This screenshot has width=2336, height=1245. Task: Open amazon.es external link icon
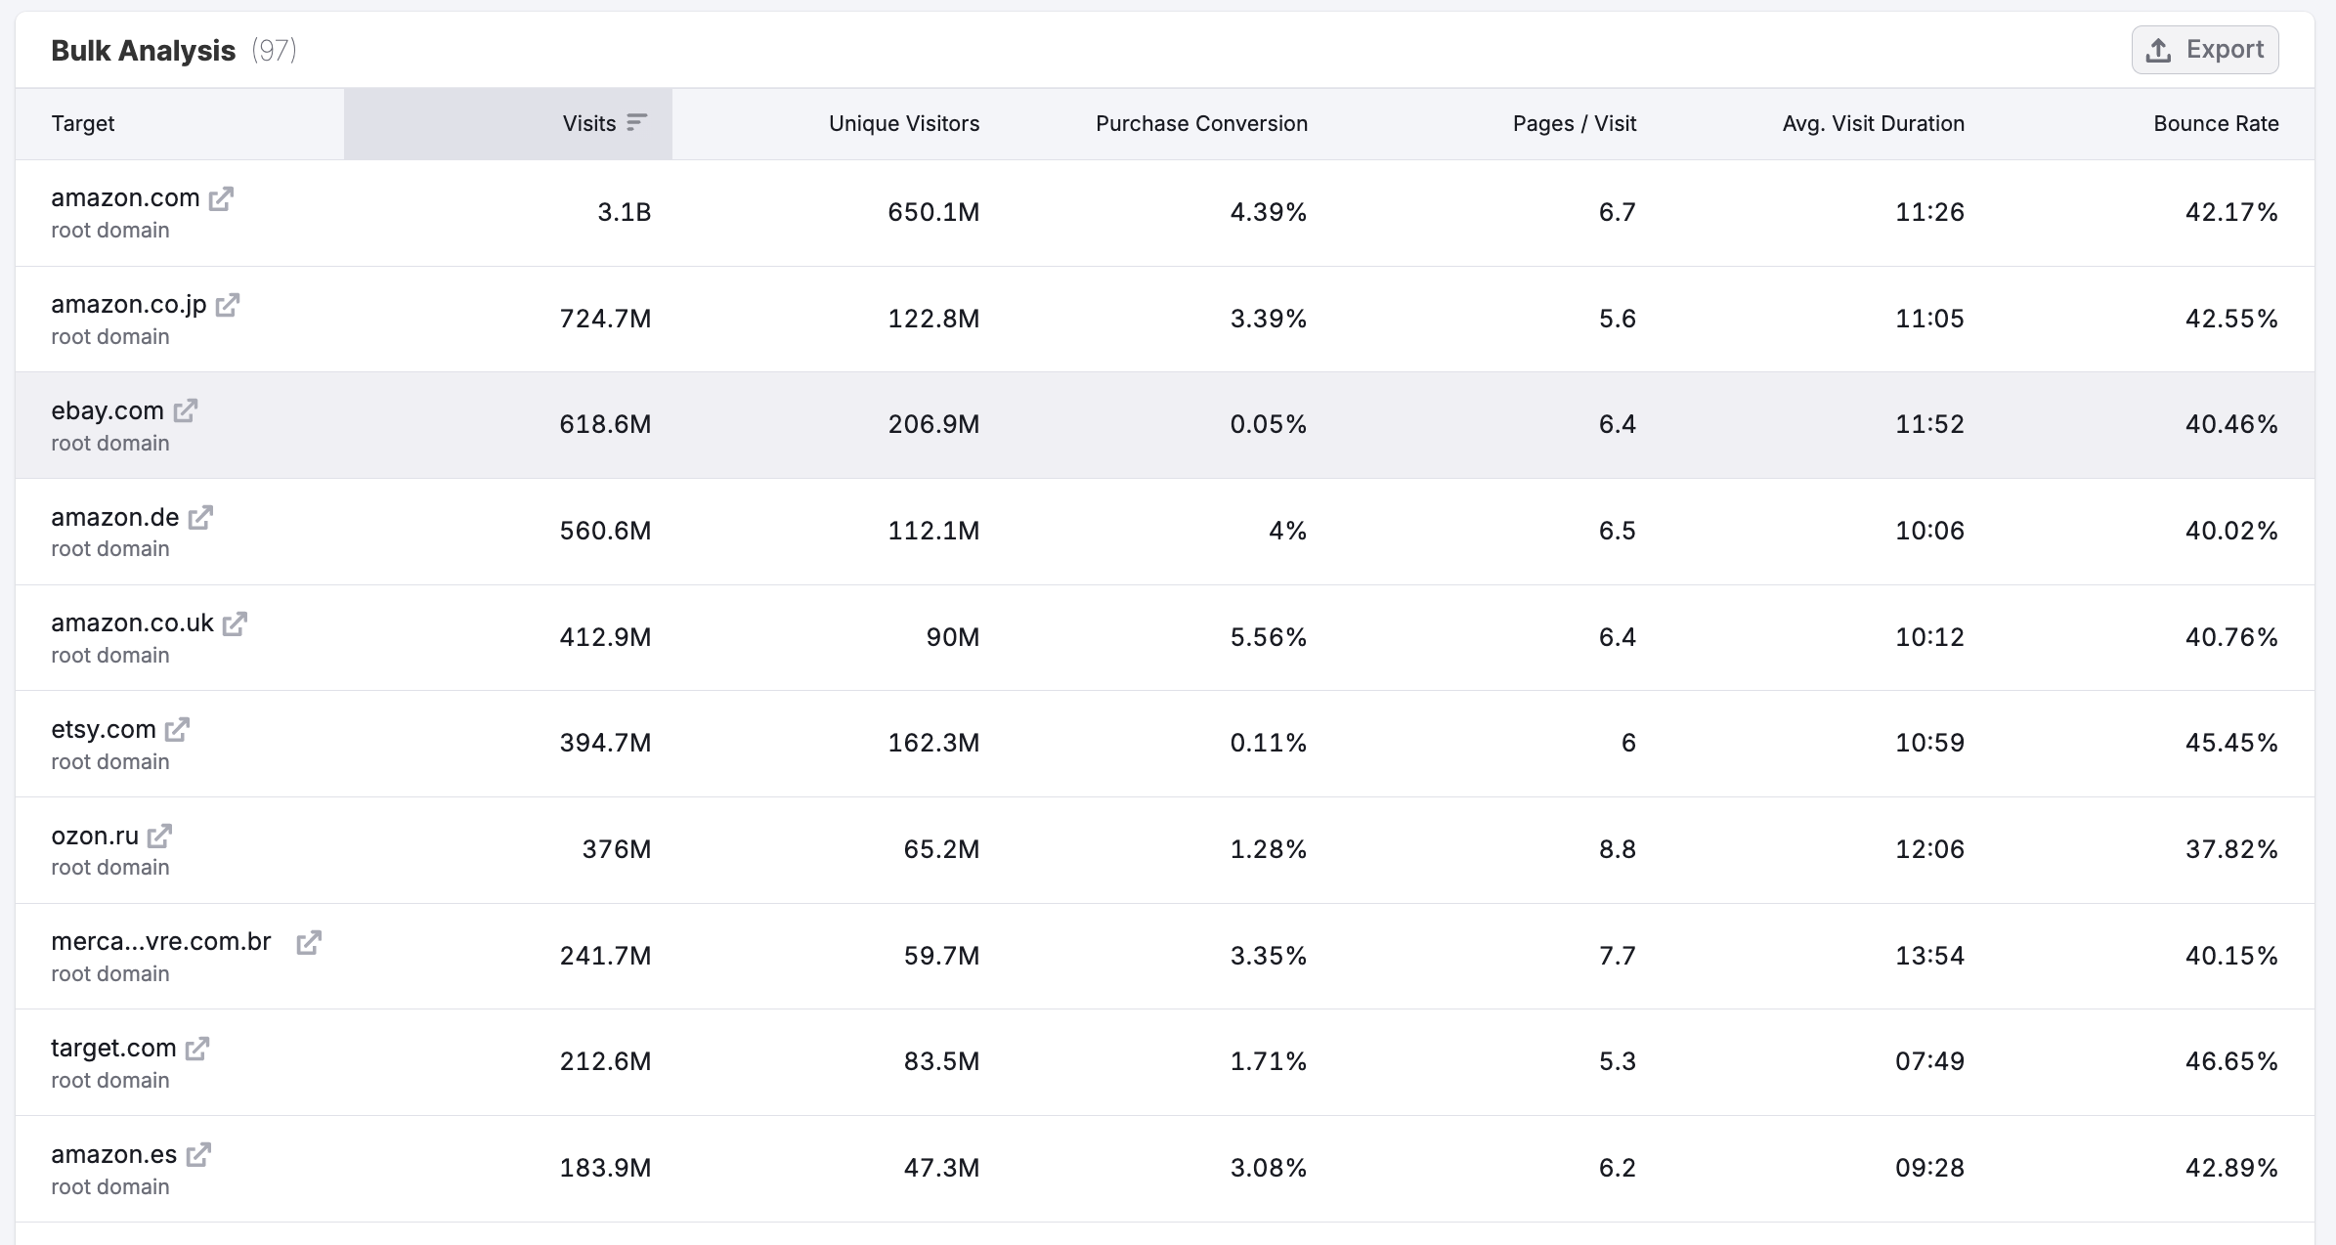click(198, 1154)
